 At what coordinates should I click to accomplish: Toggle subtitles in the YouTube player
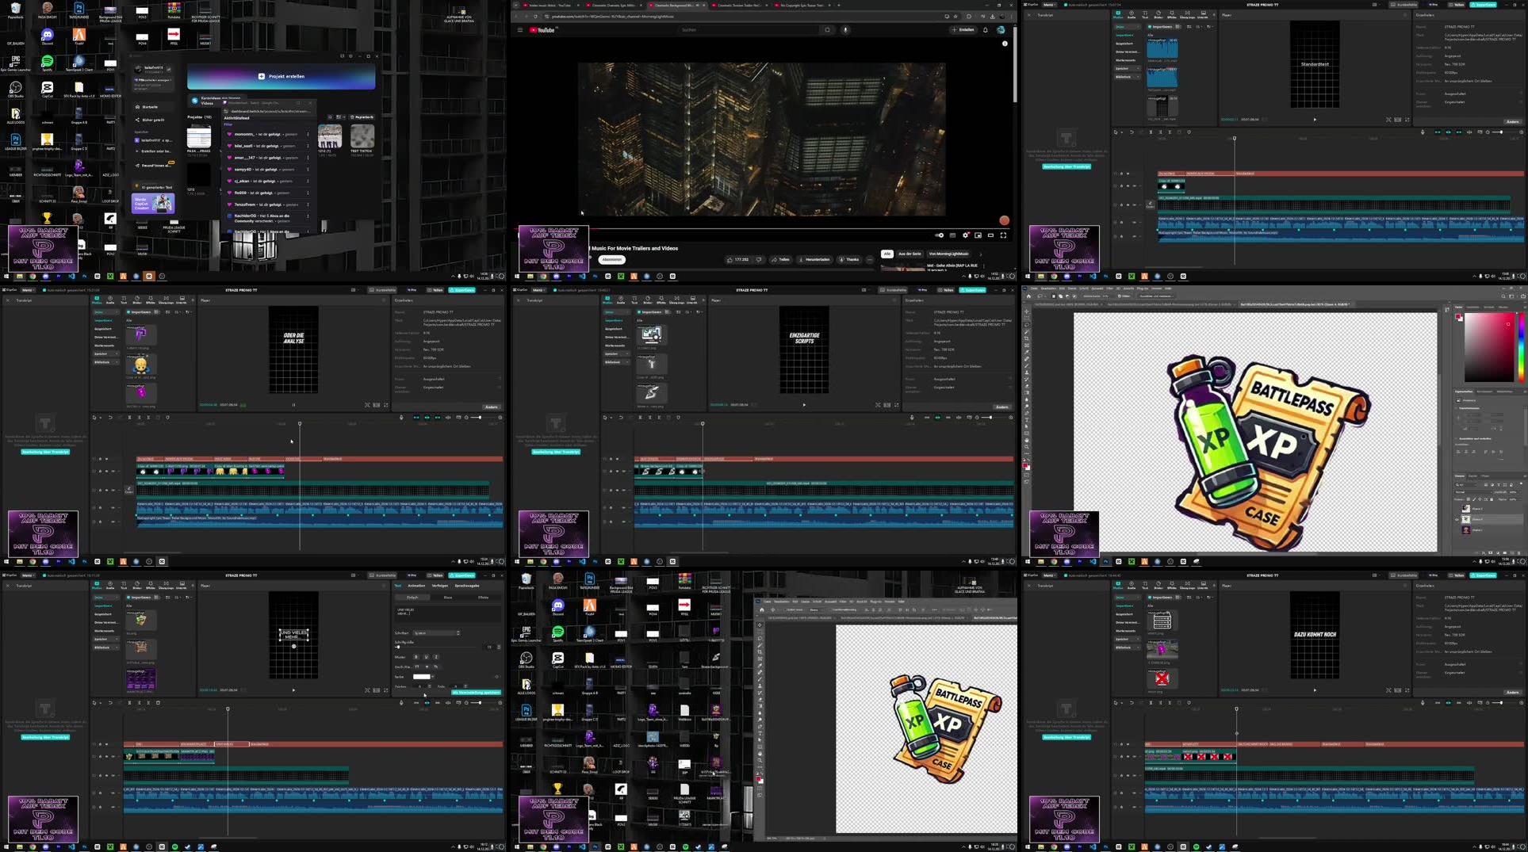point(953,235)
